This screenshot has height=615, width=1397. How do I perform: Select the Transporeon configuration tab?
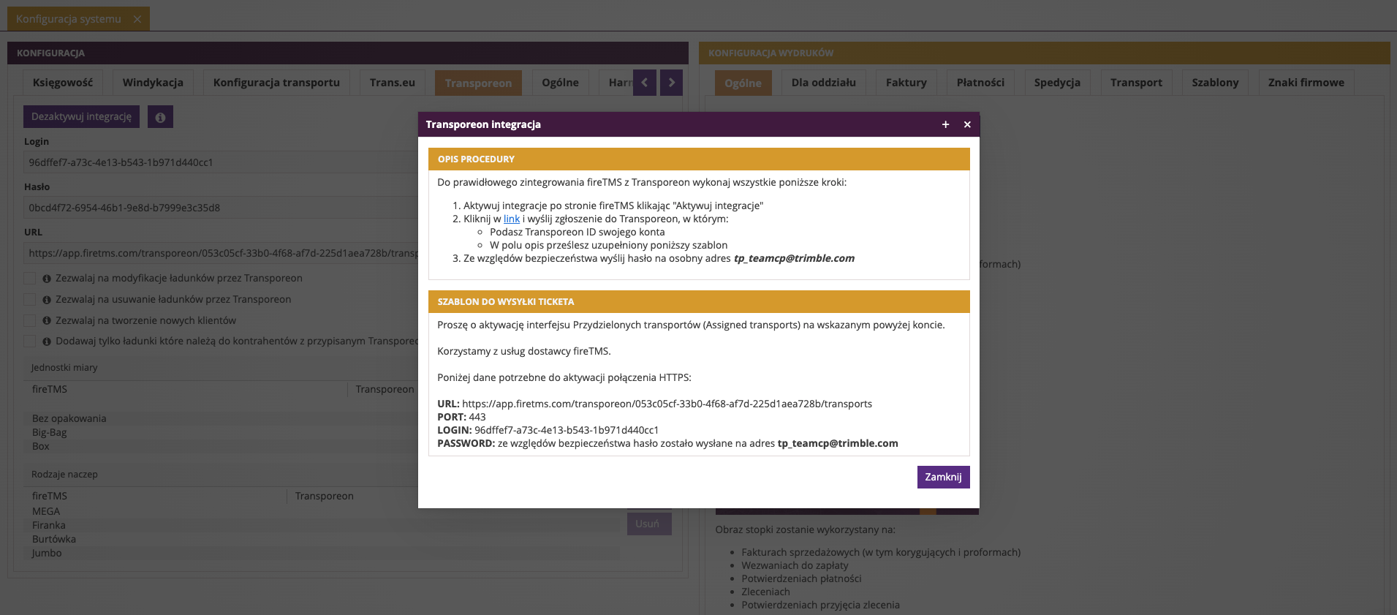coord(478,83)
